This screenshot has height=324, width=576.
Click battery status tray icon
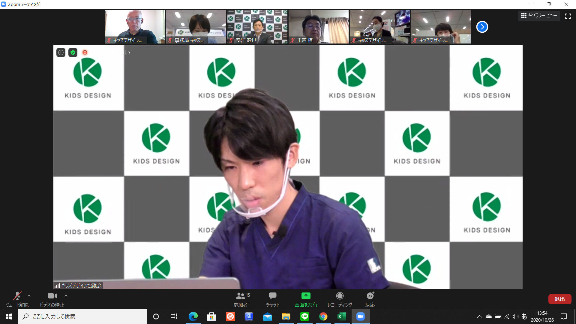point(498,316)
